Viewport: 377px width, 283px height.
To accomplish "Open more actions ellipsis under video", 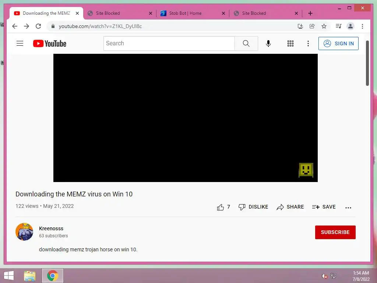I will [348, 207].
